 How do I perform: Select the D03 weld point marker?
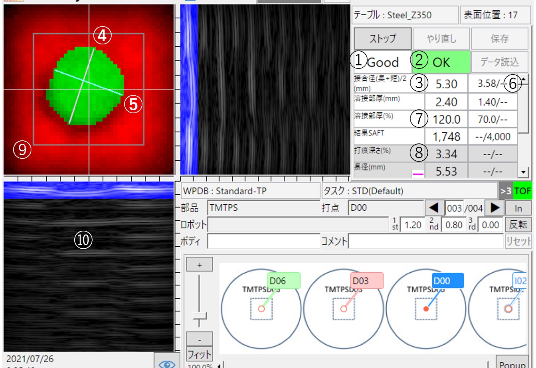366,281
